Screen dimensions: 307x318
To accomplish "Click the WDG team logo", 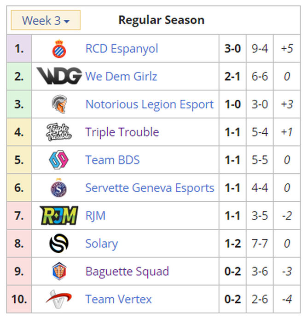I will tap(59, 76).
